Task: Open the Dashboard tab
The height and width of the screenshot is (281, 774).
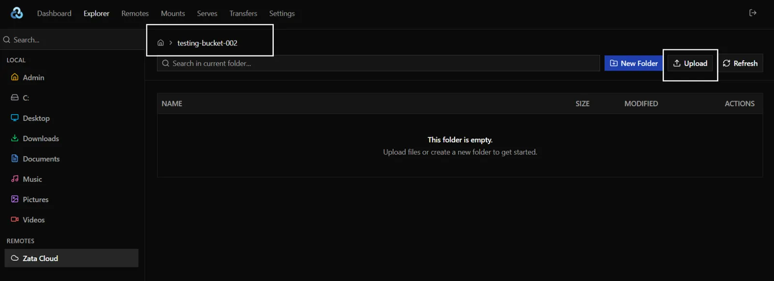Action: (x=54, y=14)
